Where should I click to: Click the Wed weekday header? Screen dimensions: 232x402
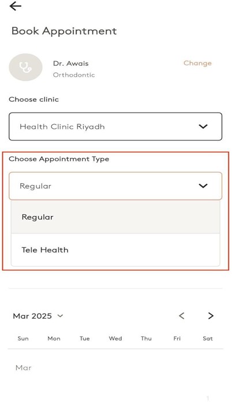[x=115, y=338]
